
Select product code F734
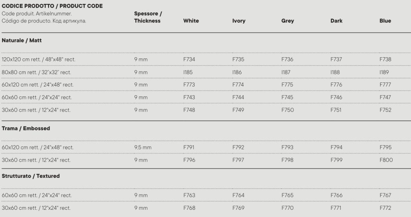point(189,60)
